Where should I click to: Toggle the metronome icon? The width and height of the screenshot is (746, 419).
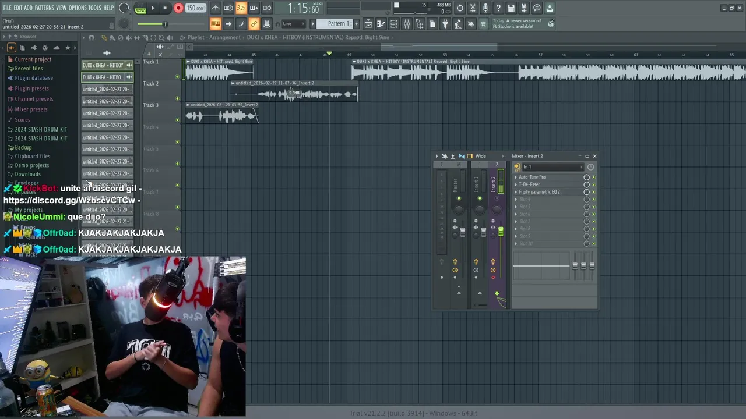[216, 8]
